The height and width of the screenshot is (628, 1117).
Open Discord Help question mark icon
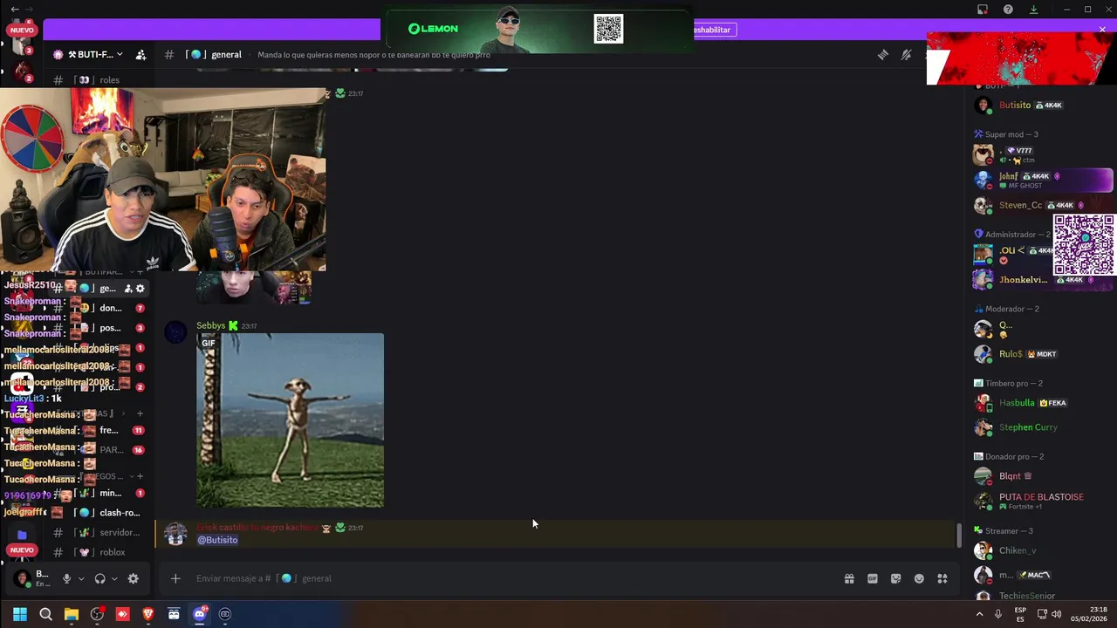pyautogui.click(x=1008, y=10)
